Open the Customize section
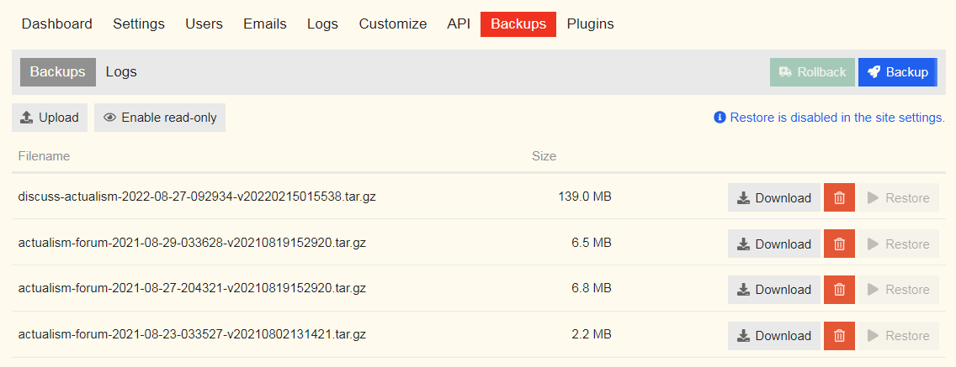Image resolution: width=956 pixels, height=367 pixels. click(392, 24)
